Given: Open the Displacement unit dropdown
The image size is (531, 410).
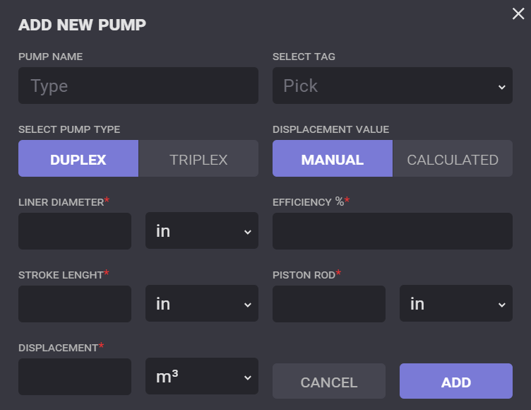Looking at the screenshot, I should [x=201, y=377].
